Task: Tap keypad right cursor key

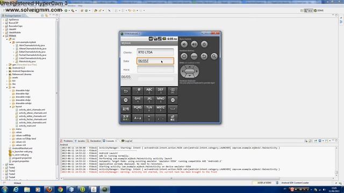Action: [x=173, y=100]
